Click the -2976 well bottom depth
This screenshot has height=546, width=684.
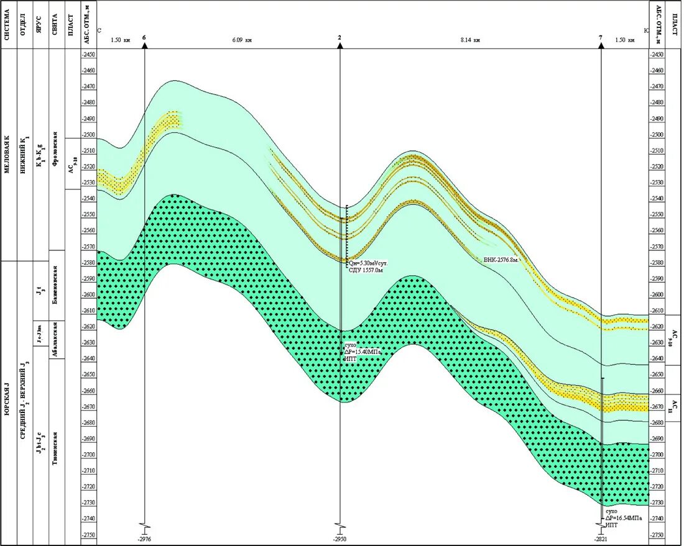tap(144, 539)
